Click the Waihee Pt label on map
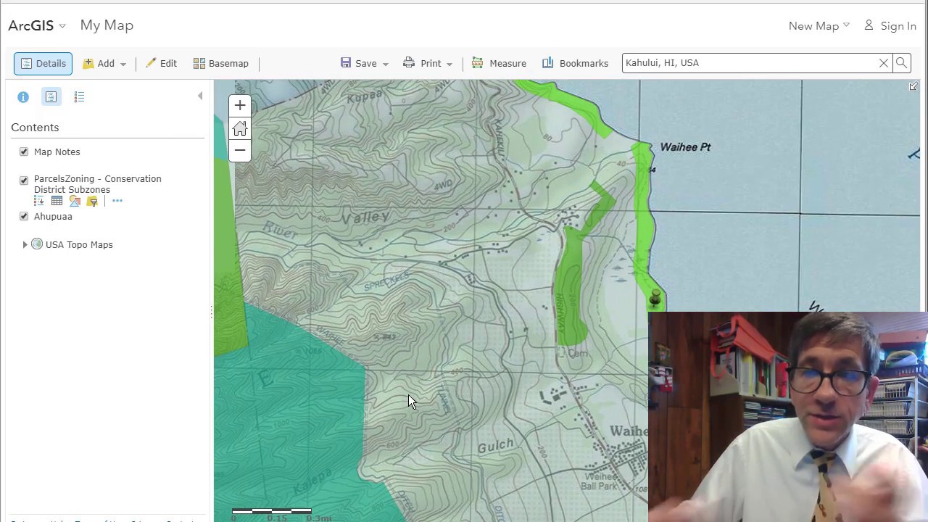The image size is (928, 522). pos(685,147)
